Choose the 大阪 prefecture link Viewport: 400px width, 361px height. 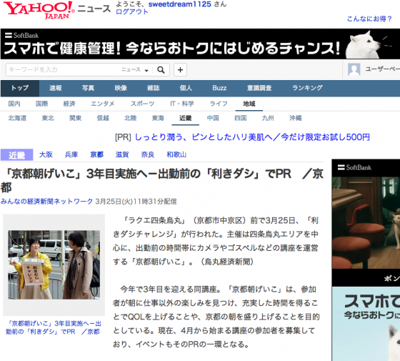tap(46, 154)
